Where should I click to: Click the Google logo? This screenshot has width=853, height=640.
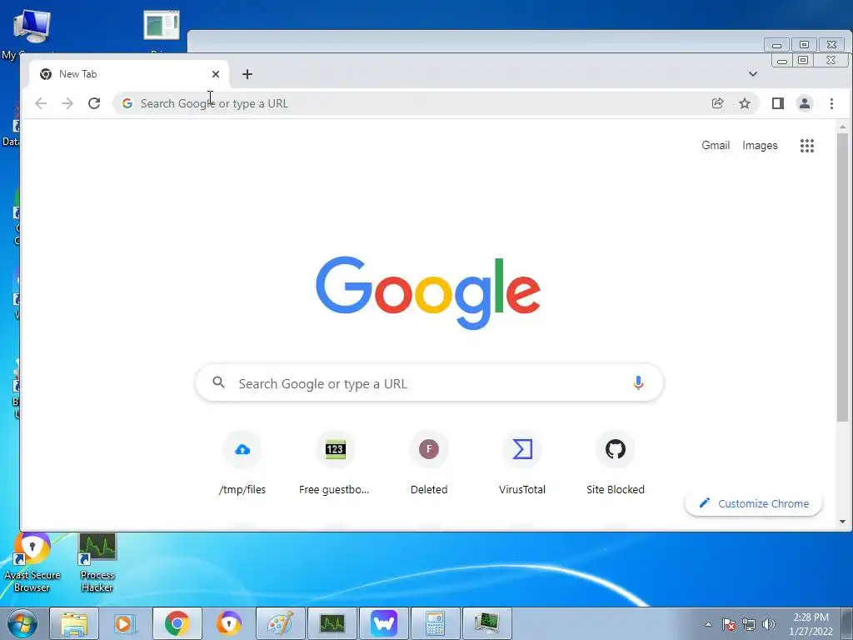click(x=428, y=292)
